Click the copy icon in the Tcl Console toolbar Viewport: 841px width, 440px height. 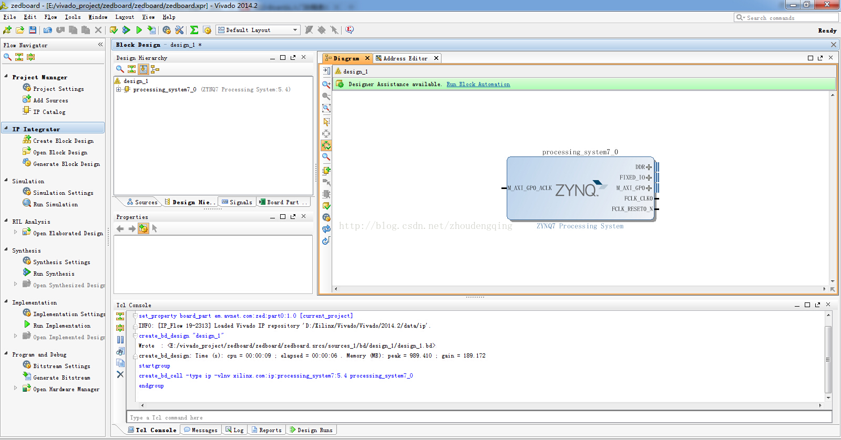[x=120, y=363]
